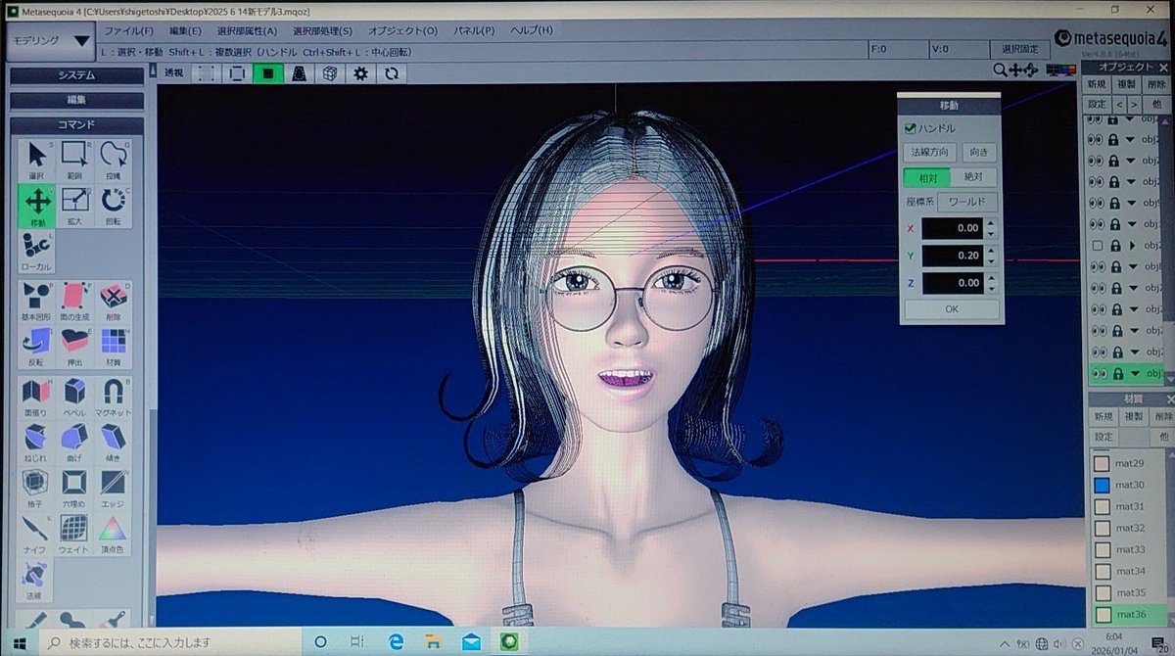1175x656 pixels.
Task: Click 複製 in the 材質 panel
Action: (x=1133, y=416)
